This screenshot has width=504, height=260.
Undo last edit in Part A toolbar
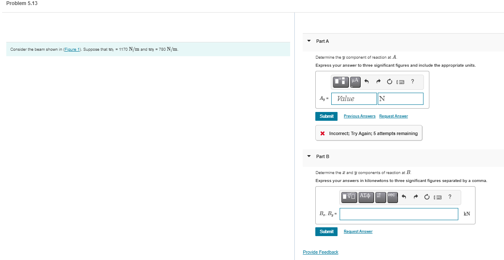[x=366, y=82]
